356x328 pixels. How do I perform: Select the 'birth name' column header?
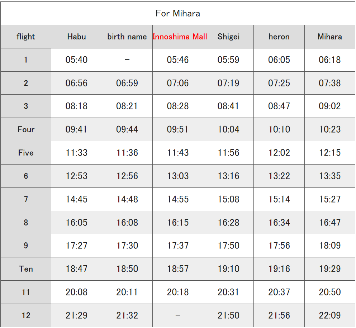[x=127, y=37]
